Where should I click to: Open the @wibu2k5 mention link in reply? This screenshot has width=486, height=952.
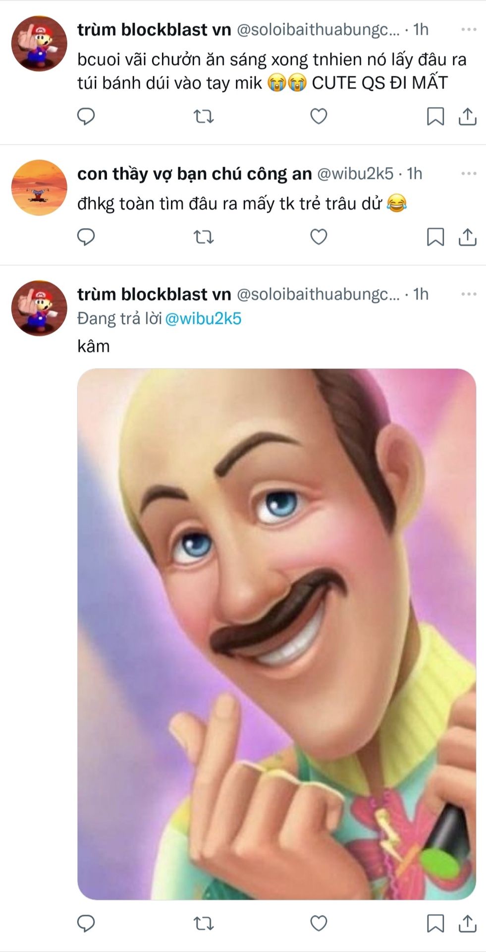tap(203, 318)
